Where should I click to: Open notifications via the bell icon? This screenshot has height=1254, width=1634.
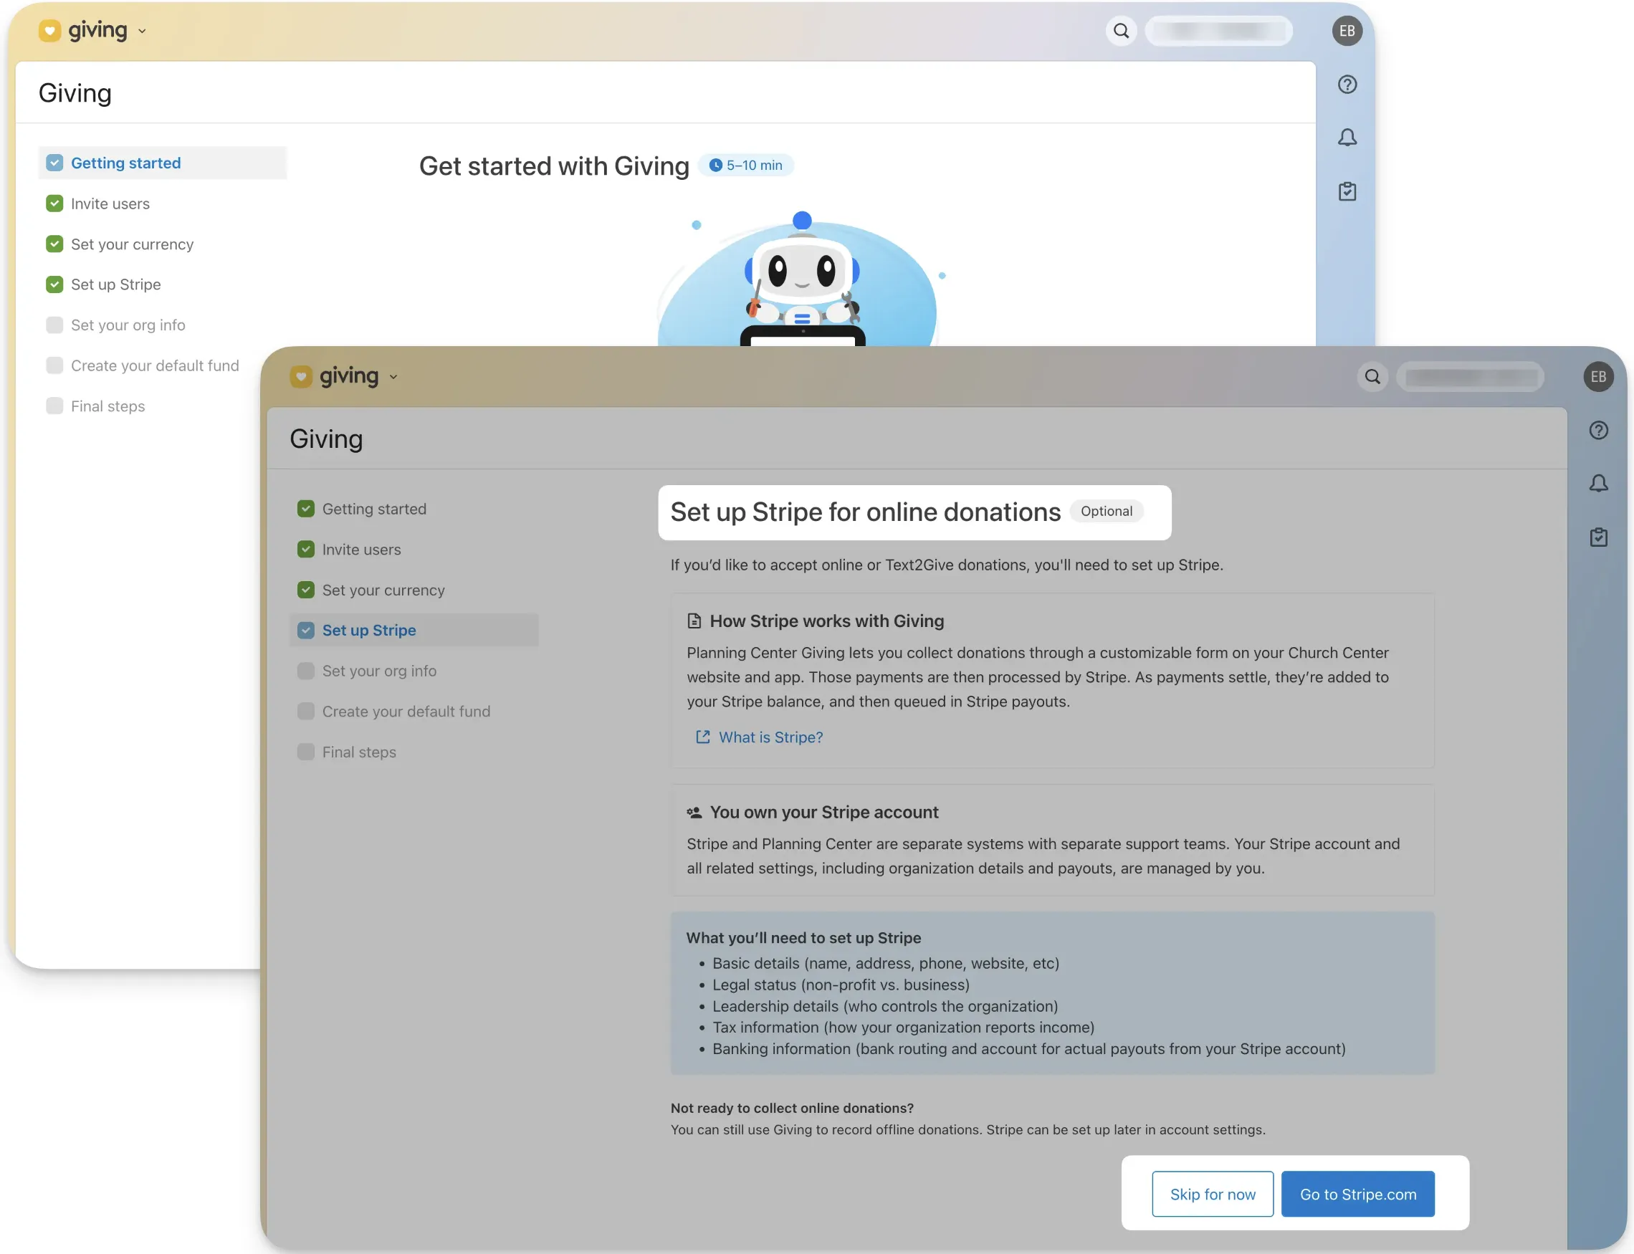1600,484
